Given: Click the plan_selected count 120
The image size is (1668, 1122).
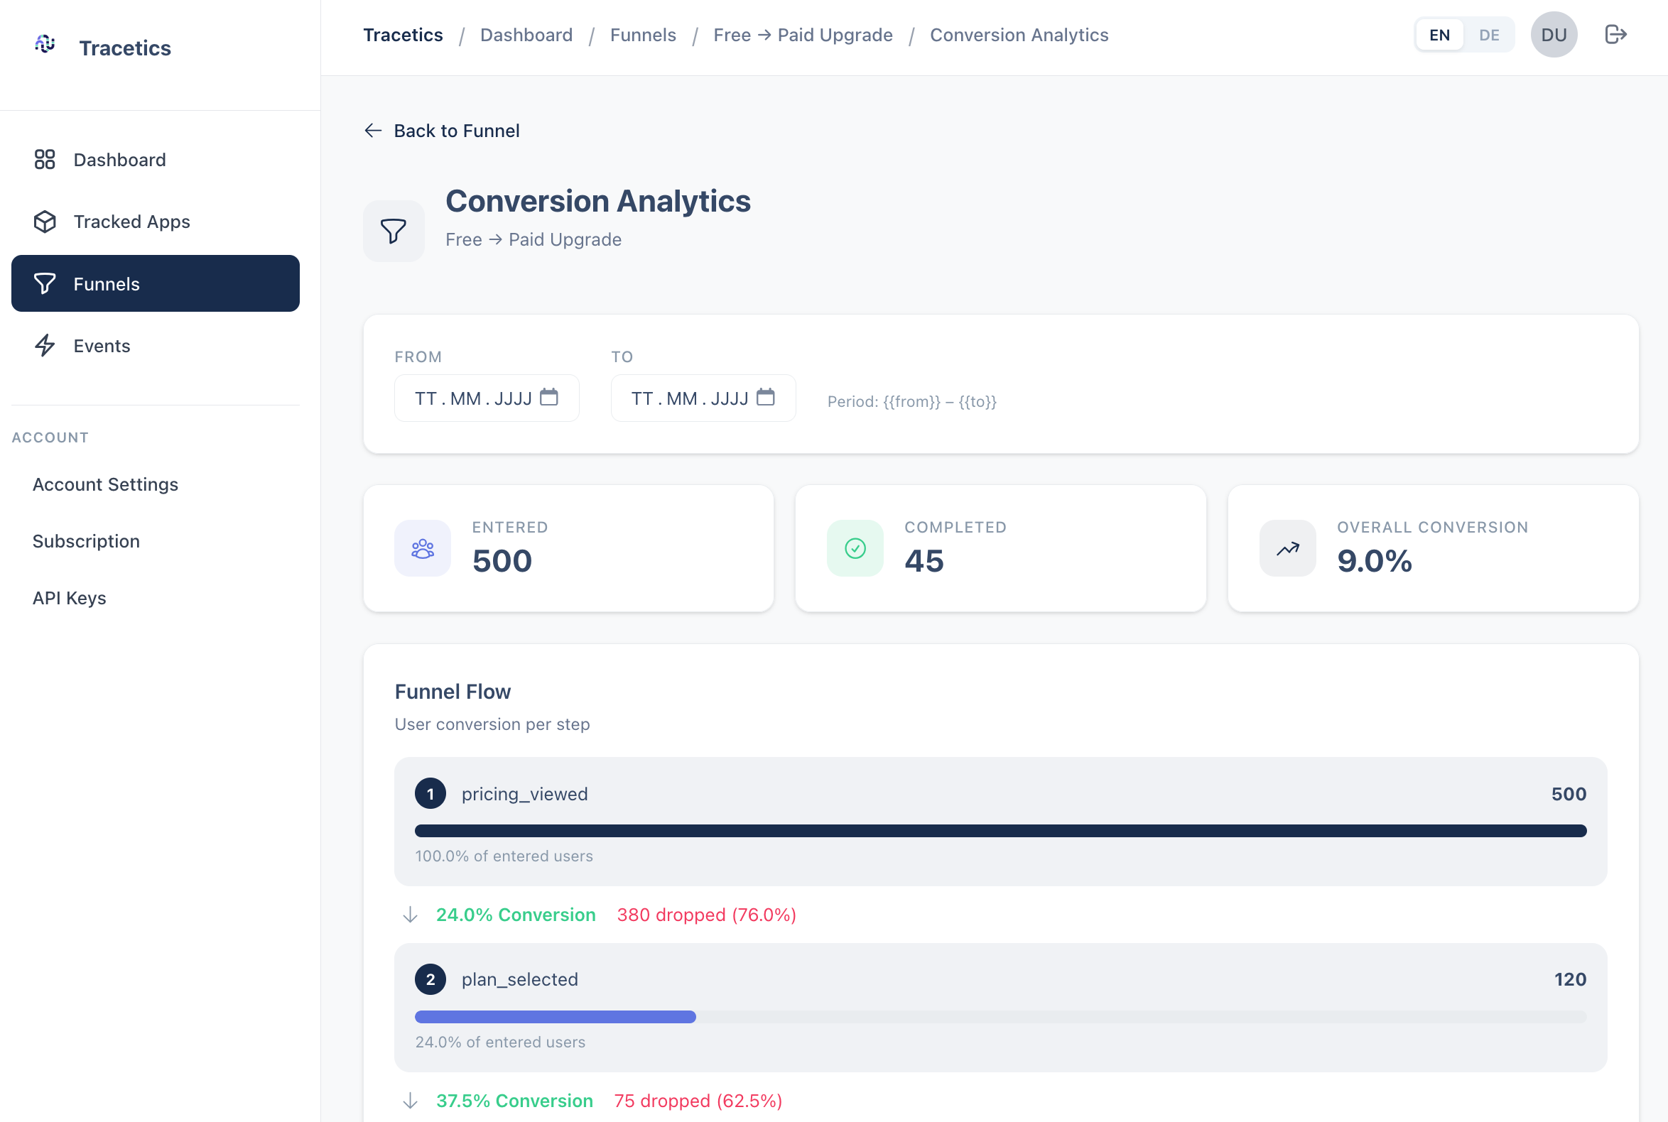Looking at the screenshot, I should point(1570,979).
